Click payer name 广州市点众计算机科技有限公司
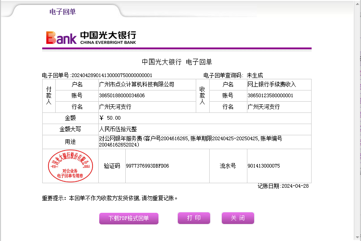 point(136,85)
